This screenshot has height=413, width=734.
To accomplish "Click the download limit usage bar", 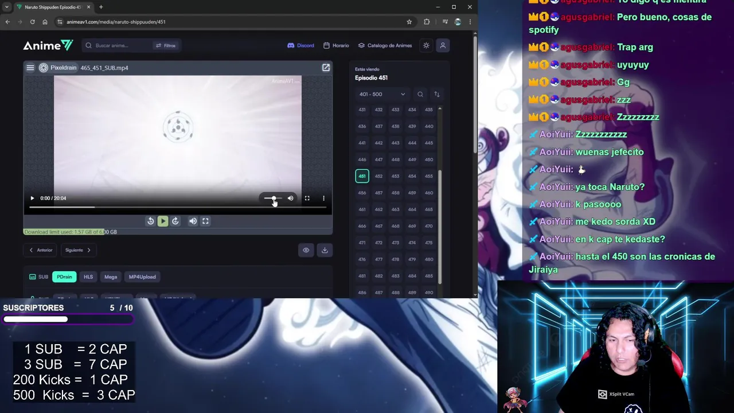I will (x=178, y=232).
